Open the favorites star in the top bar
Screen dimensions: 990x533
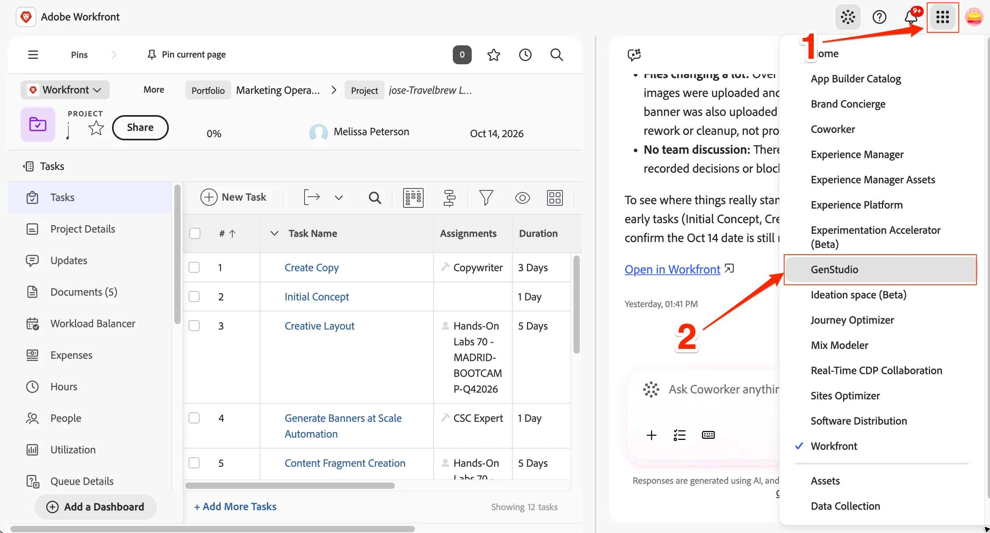point(493,54)
